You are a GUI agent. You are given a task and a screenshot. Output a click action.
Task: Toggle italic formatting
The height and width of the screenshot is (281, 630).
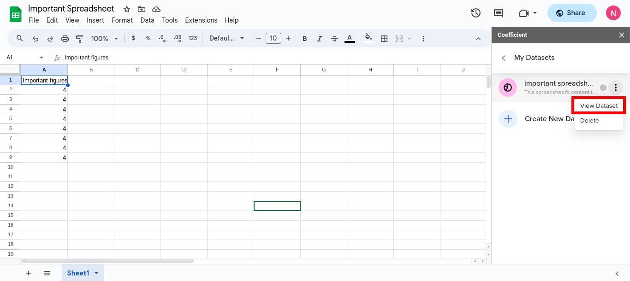coord(319,38)
